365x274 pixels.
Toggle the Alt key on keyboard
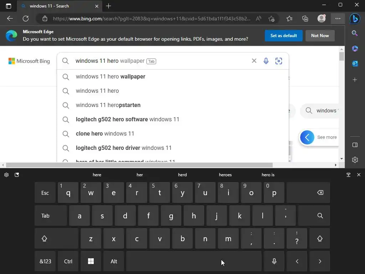[114, 261]
